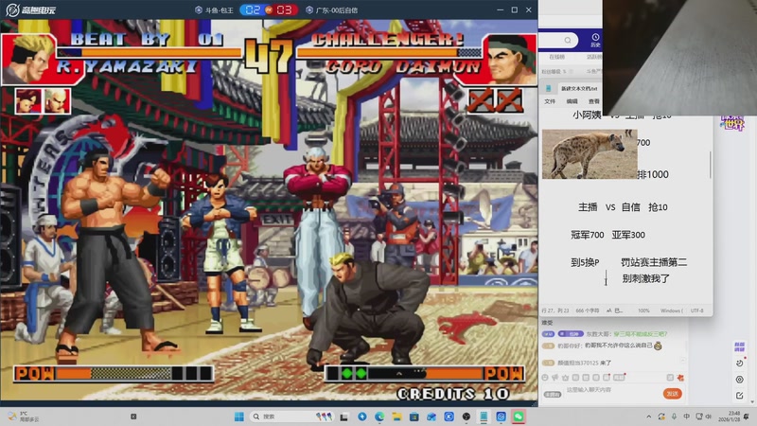The image size is (757, 426).
Task: Click the 02 blue score in title bar
Action: (253, 9)
